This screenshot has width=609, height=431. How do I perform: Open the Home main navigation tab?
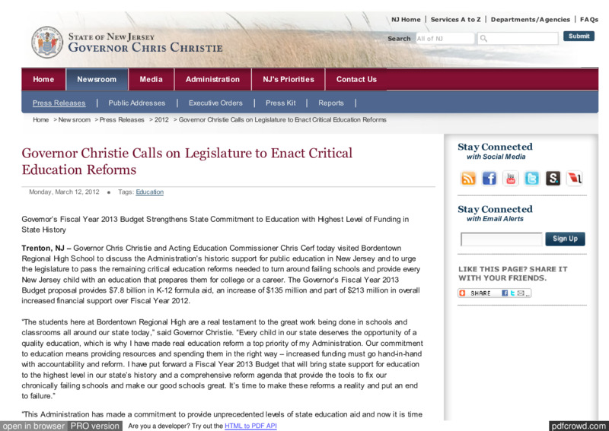pos(43,79)
